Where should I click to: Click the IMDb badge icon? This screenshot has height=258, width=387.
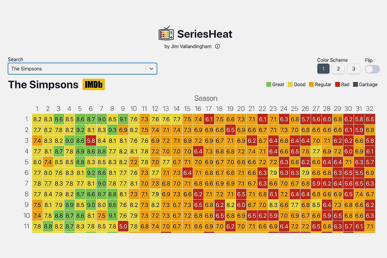94,84
